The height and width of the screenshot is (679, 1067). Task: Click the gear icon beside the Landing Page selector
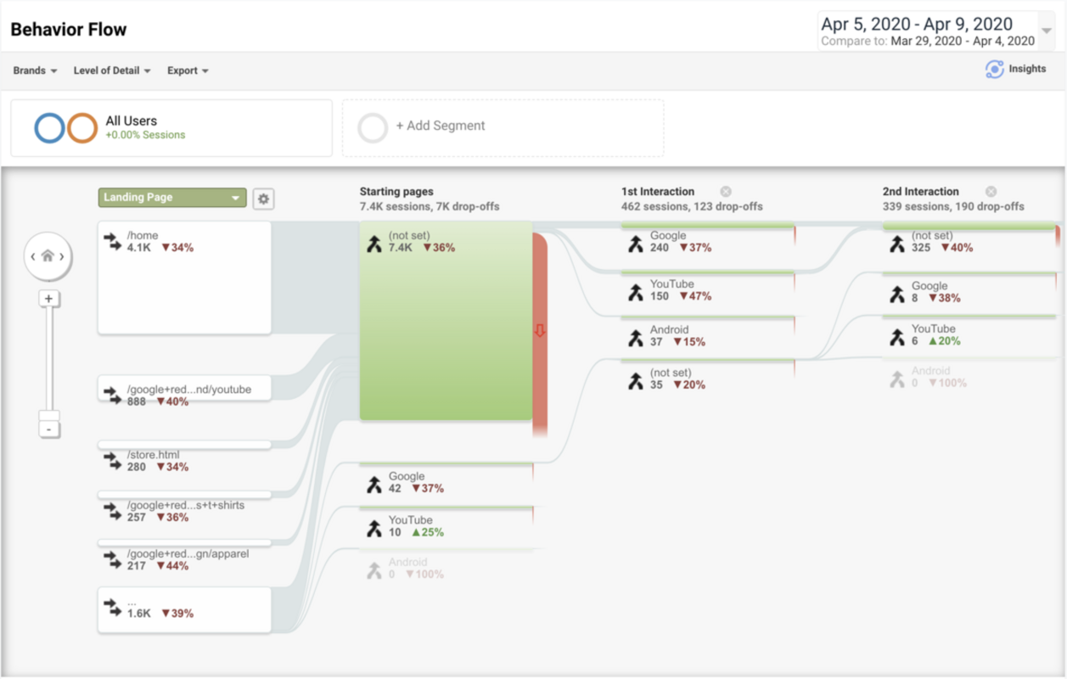[x=263, y=198]
